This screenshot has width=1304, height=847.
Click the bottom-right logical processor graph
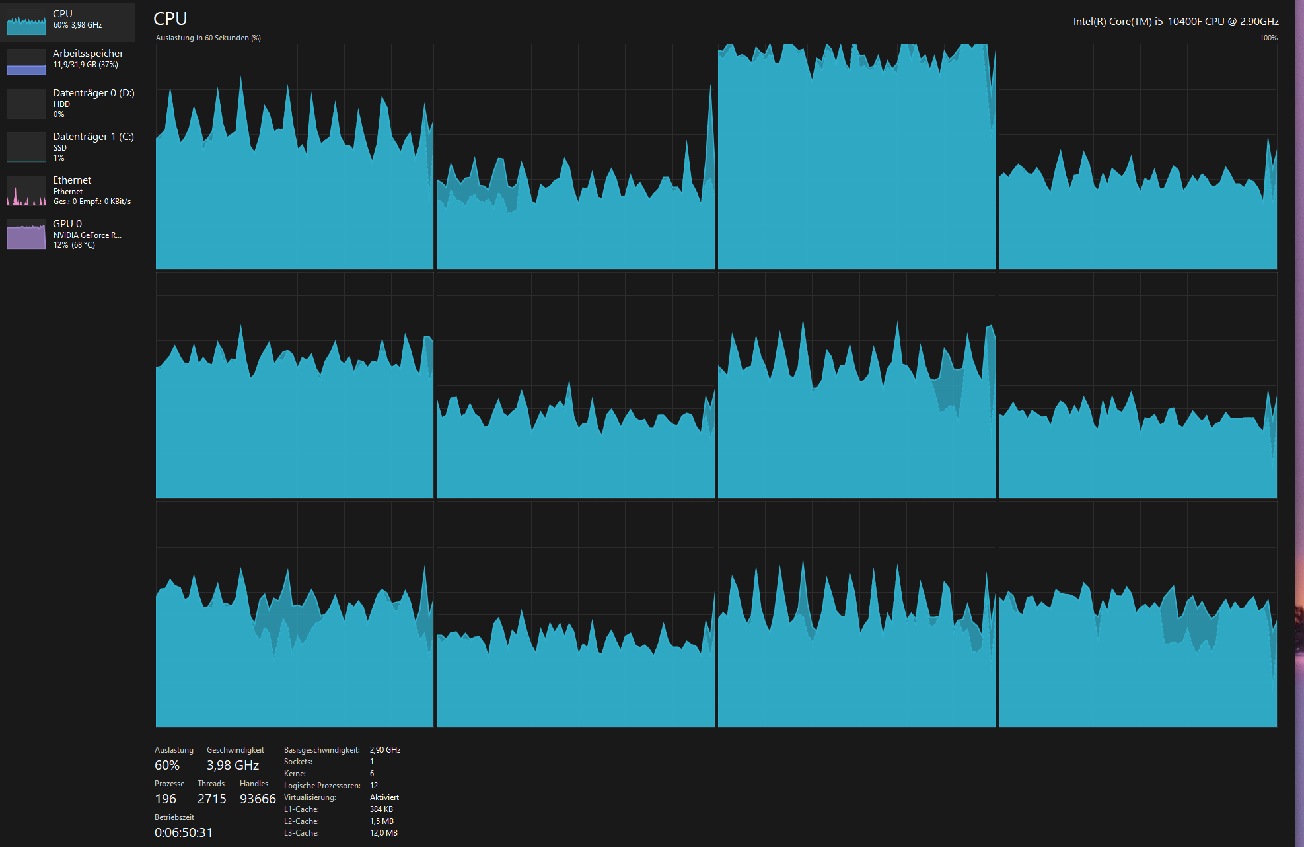1138,614
